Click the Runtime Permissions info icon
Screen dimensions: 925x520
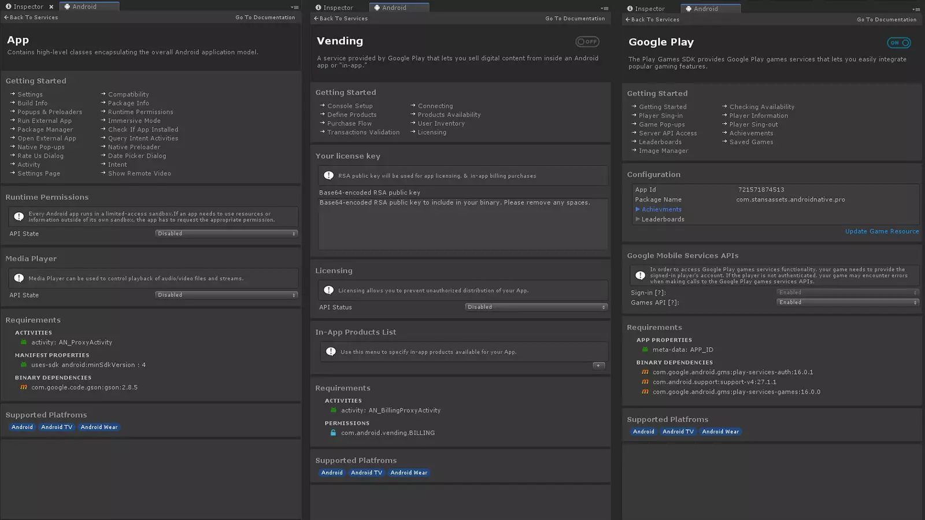click(19, 217)
